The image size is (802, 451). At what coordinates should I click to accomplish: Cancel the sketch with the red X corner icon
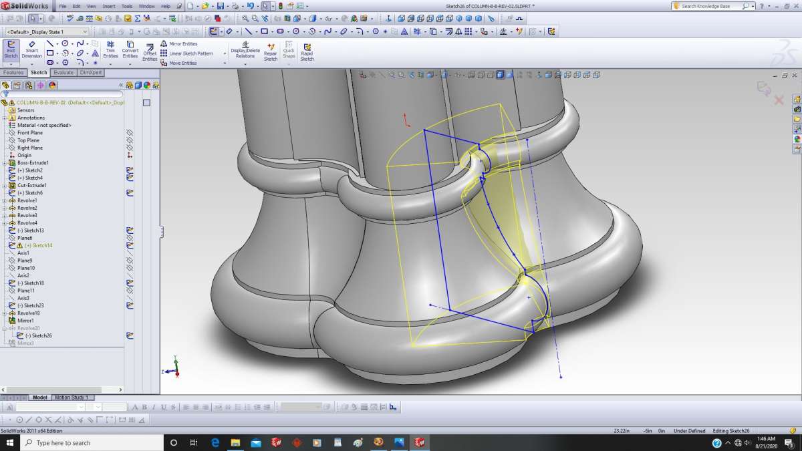point(779,100)
